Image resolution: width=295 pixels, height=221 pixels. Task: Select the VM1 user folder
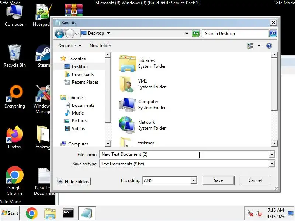[142, 84]
